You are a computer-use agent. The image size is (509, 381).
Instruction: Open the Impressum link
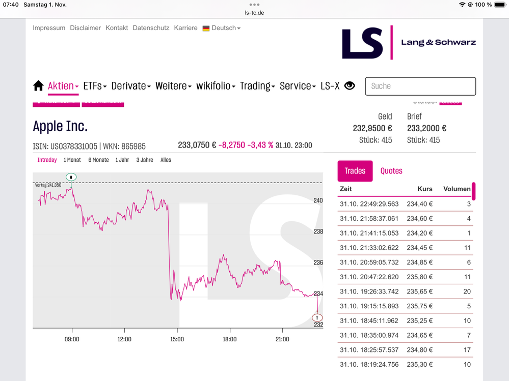tap(49, 28)
